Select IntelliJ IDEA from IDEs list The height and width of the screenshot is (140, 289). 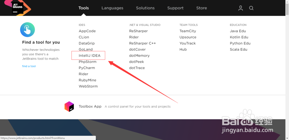90,56
